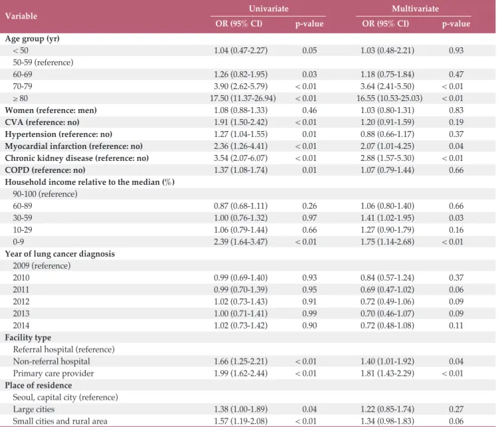Click the value '1.04 (0.47-2.27)'
498x427 pixels.
241,51
